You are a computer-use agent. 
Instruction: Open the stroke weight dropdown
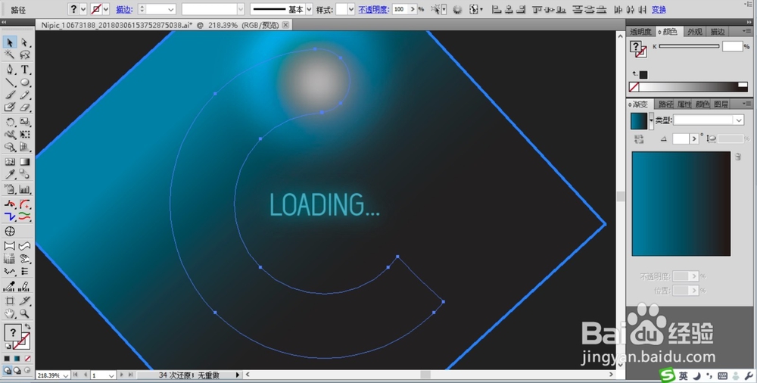171,9
